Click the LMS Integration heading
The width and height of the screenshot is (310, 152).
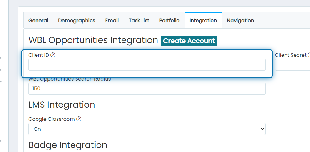coord(62,105)
